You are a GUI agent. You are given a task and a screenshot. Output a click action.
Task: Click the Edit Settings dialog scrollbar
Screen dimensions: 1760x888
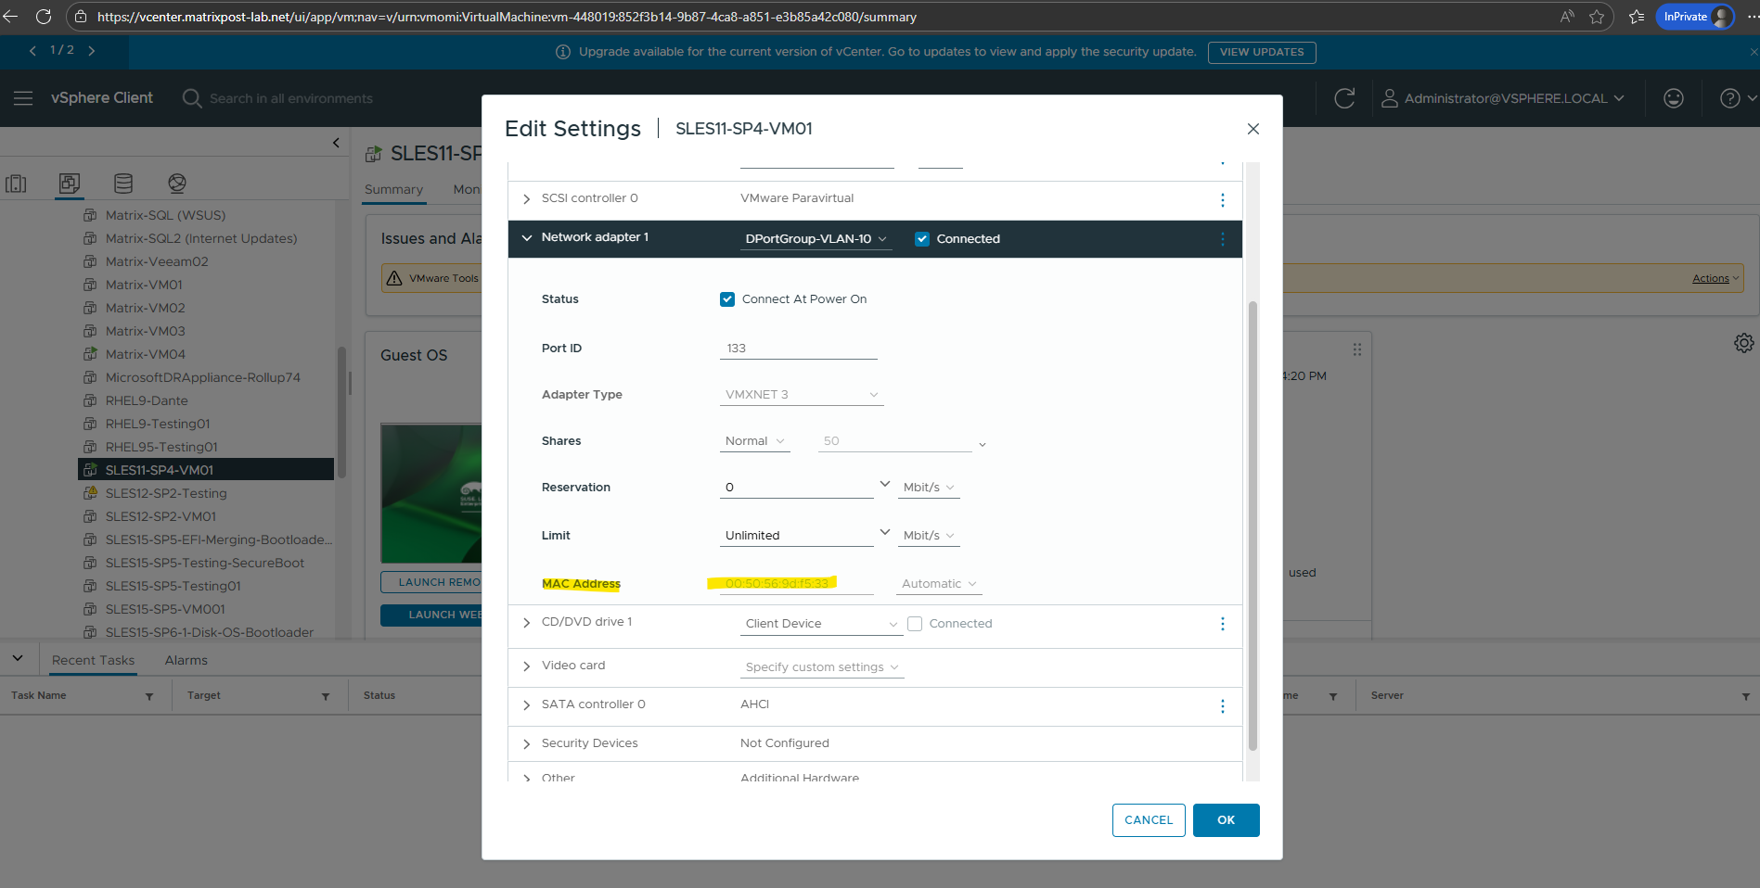1253,526
